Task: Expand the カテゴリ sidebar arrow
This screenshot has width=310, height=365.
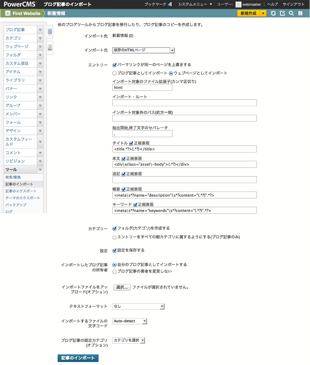Action: coord(40,38)
